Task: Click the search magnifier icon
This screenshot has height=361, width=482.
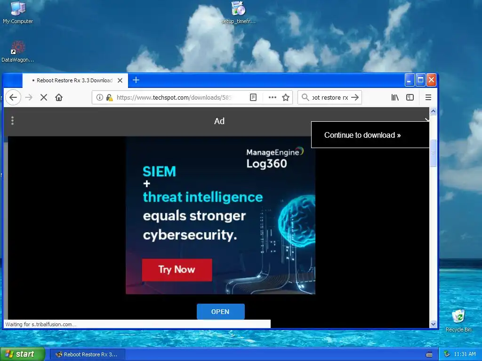Action: [x=305, y=97]
